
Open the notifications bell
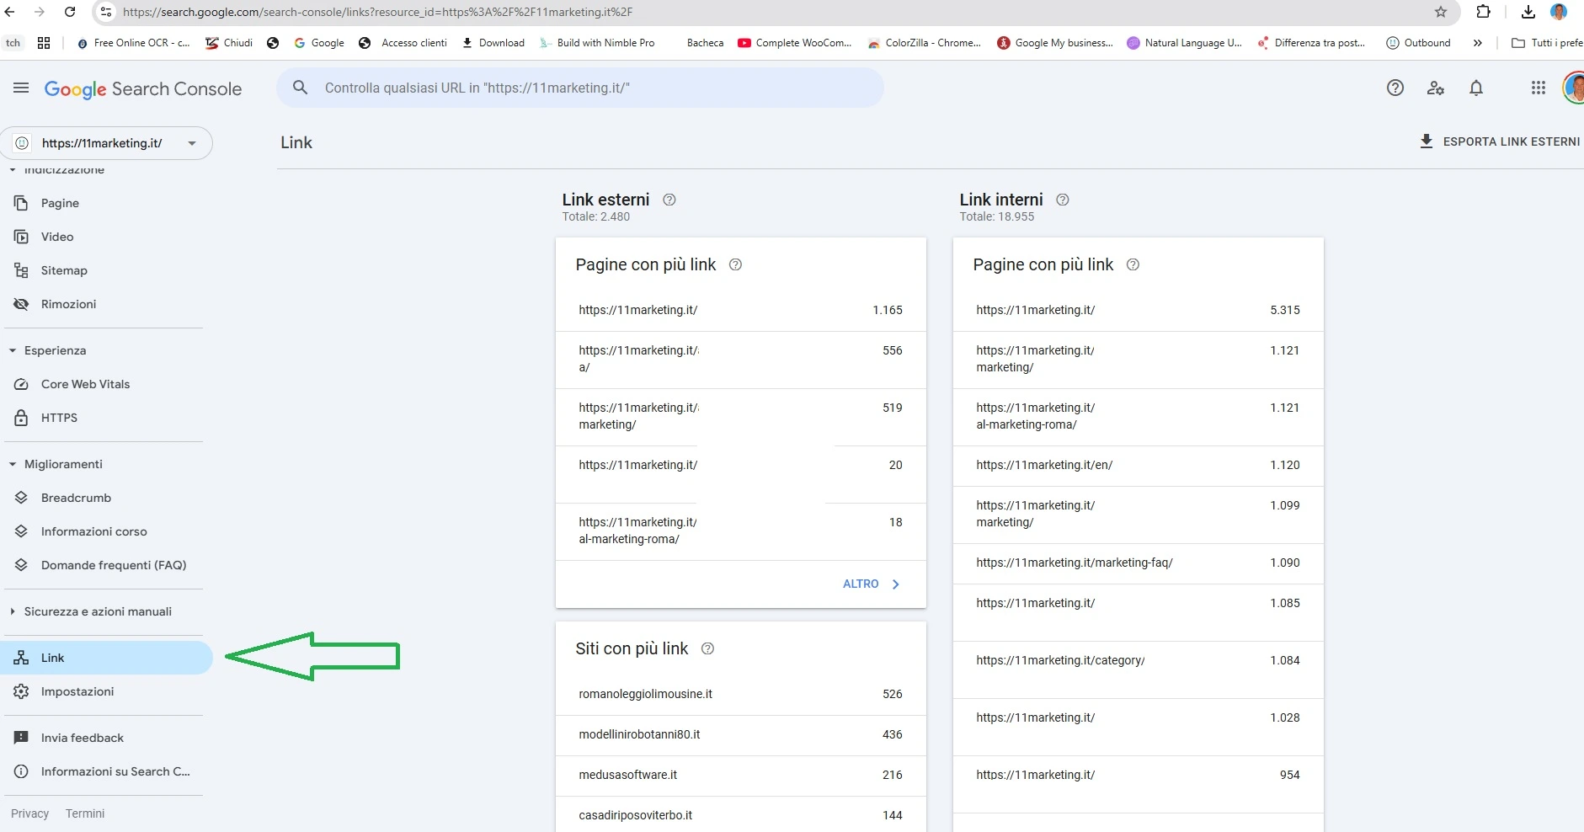(x=1476, y=88)
